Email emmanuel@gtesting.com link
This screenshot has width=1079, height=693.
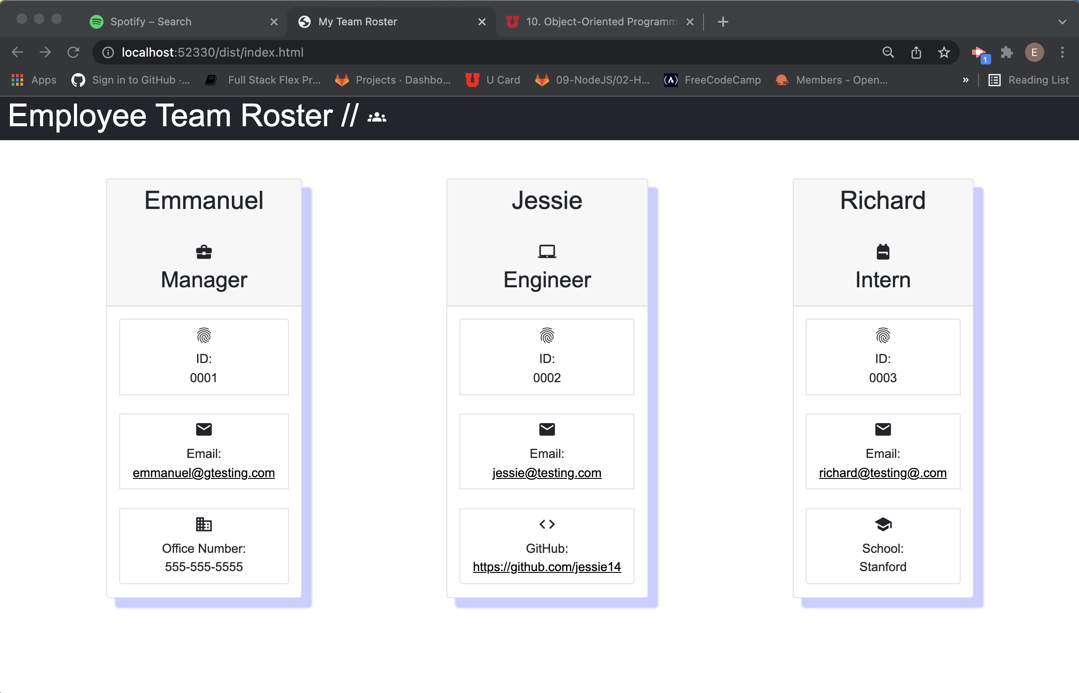(x=204, y=473)
